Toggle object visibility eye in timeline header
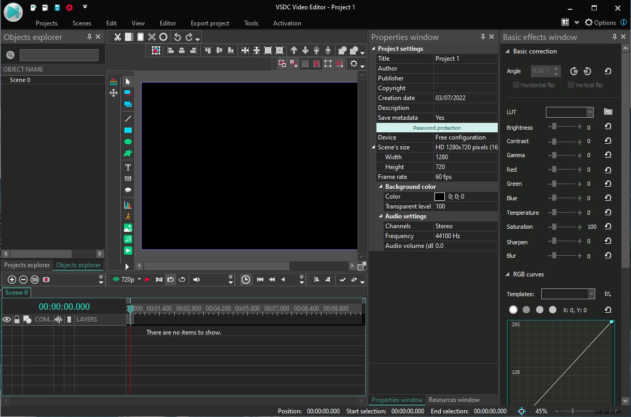 [x=6, y=319]
